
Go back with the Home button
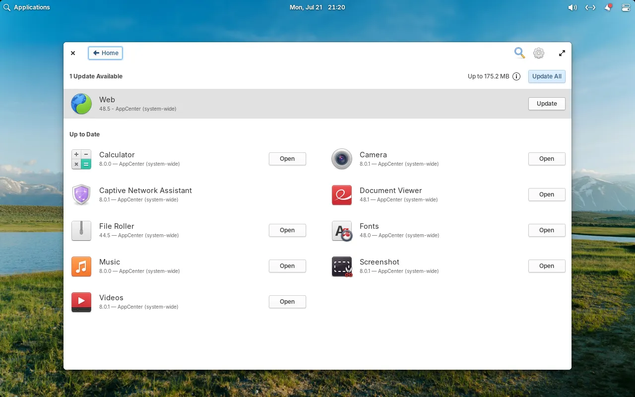pos(105,53)
